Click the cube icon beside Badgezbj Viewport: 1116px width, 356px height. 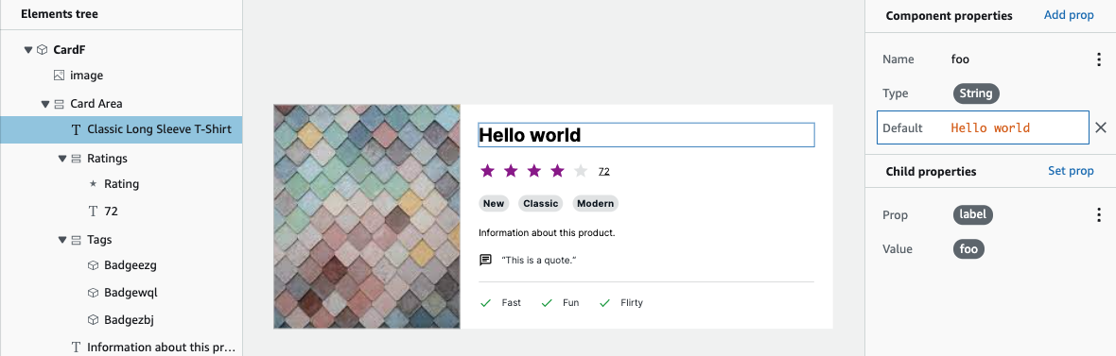[x=93, y=320]
